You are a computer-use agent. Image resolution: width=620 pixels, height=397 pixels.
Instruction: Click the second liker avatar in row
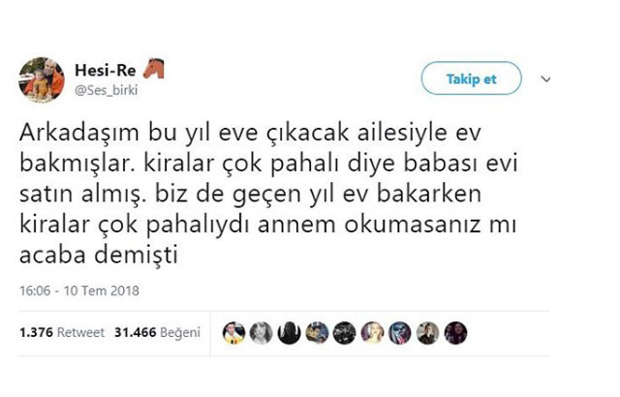[x=261, y=330]
